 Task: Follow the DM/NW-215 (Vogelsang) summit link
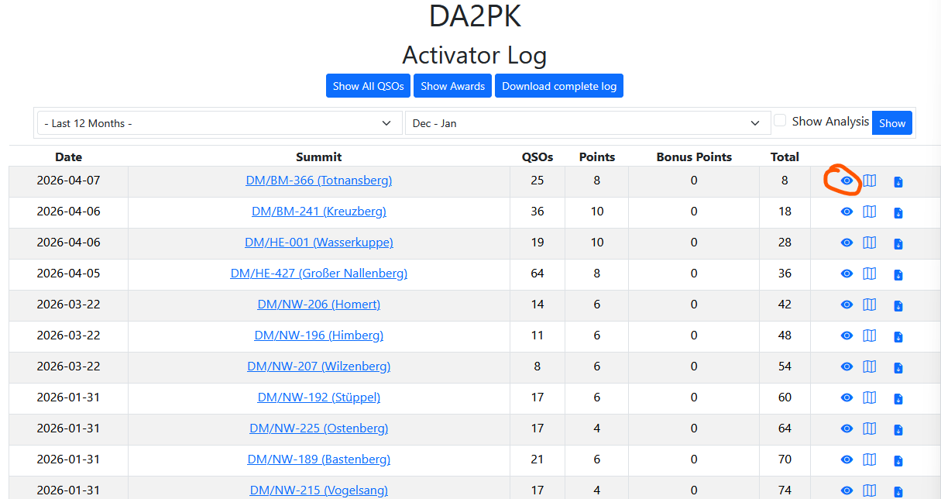point(319,490)
